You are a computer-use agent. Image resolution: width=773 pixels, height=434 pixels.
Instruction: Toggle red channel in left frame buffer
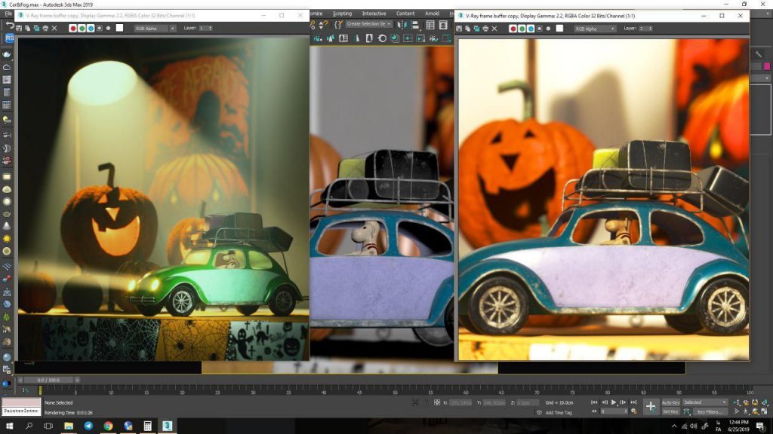tap(73, 28)
